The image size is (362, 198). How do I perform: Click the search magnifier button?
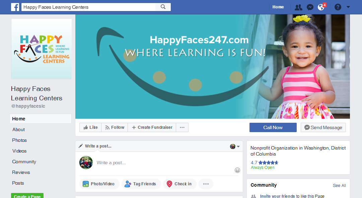click(163, 7)
